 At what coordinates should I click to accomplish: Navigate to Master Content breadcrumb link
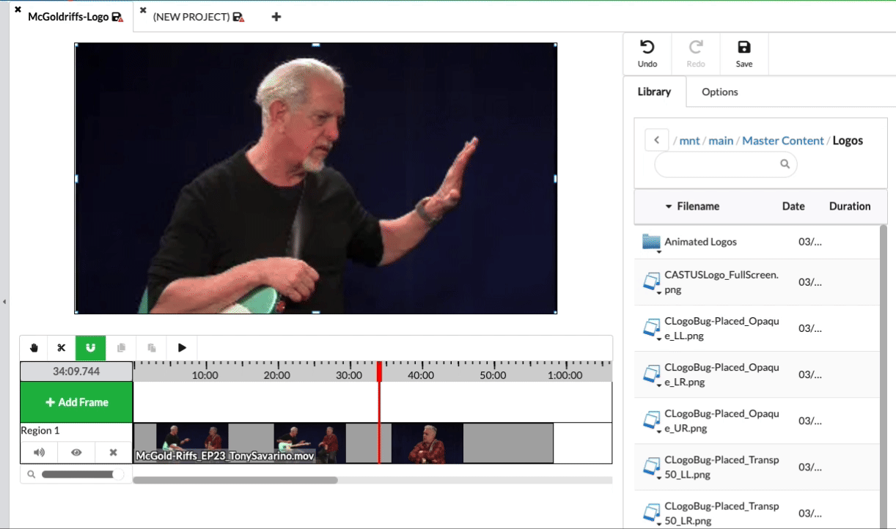point(782,140)
